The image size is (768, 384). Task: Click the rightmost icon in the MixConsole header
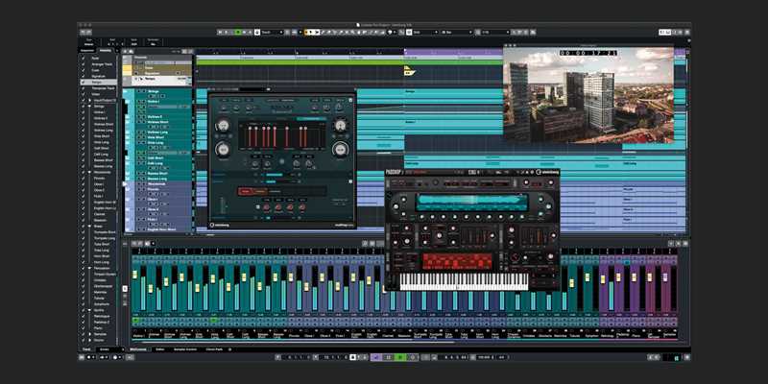click(x=684, y=243)
